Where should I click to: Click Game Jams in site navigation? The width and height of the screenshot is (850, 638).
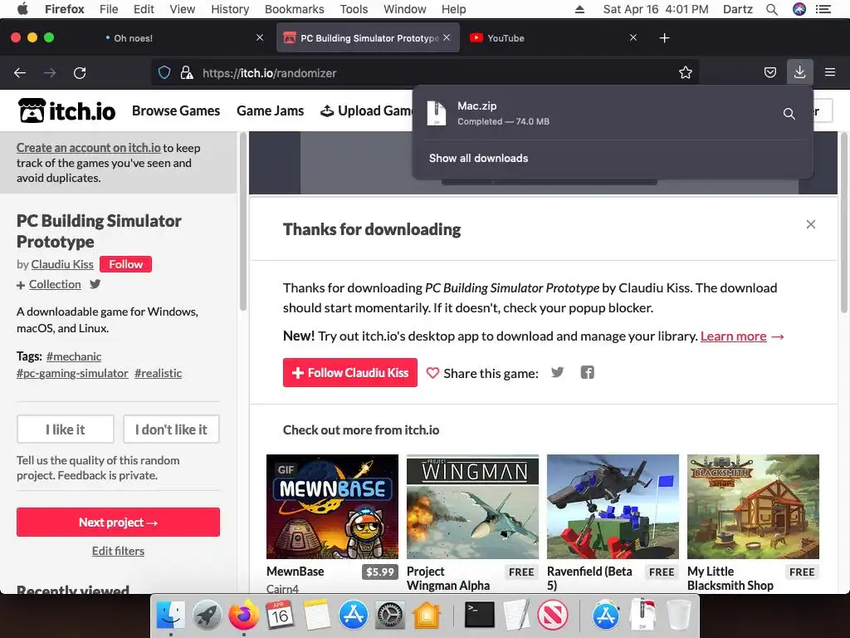tap(270, 110)
